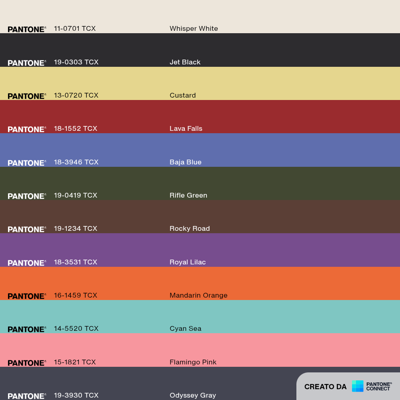Click the PANTONE logo in Jet Black row
This screenshot has height=400, width=400.
click(x=27, y=63)
